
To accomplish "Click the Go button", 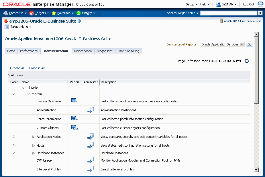I will pos(250,44).
